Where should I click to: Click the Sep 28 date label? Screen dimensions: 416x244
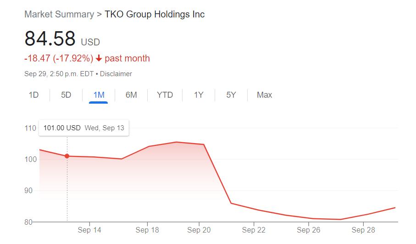(363, 230)
